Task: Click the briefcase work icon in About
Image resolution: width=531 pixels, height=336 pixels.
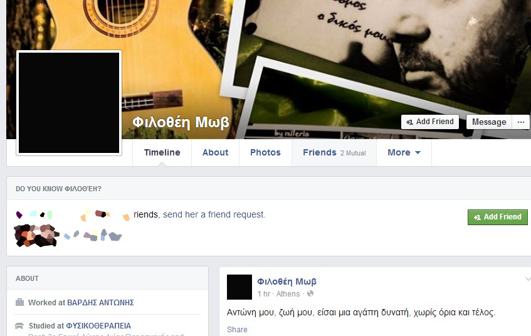Action: coord(20,302)
